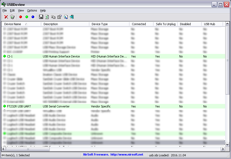Click the vertical scrollbar down arrow
The width and height of the screenshot is (231, 159).
[x=228, y=144]
